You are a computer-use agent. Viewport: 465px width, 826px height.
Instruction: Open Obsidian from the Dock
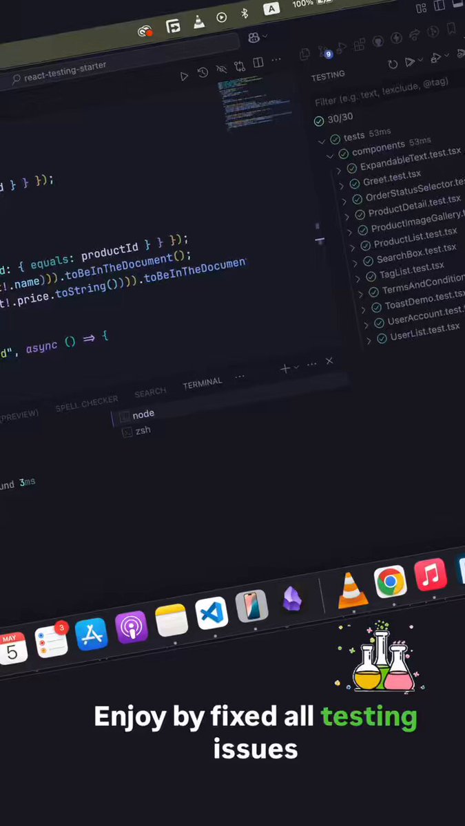292,599
